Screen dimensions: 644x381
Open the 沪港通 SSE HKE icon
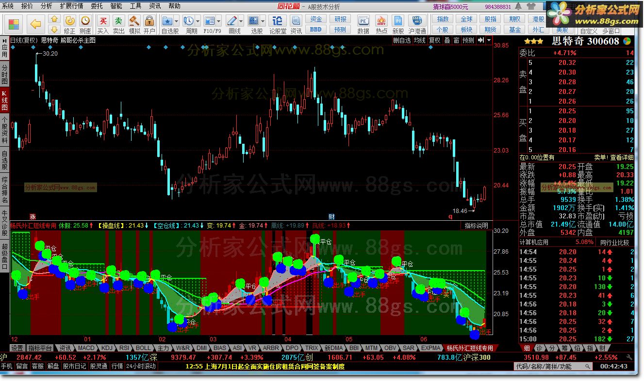coord(417,21)
